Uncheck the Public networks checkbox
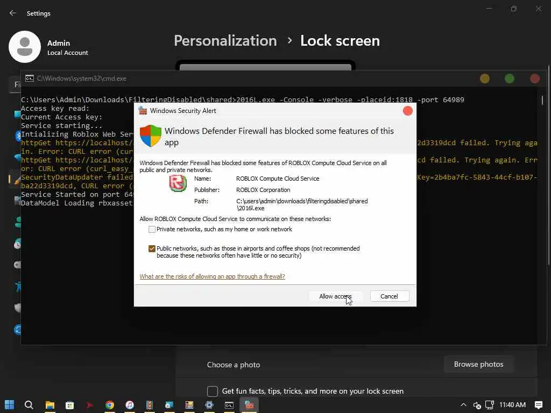 tap(152, 248)
